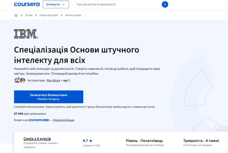
Task: Click the 4.7 rating value
Action: tap(85, 141)
